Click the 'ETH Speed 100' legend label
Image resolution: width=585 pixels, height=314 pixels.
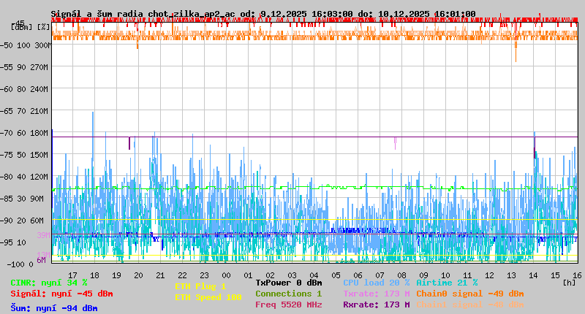click(x=208, y=297)
